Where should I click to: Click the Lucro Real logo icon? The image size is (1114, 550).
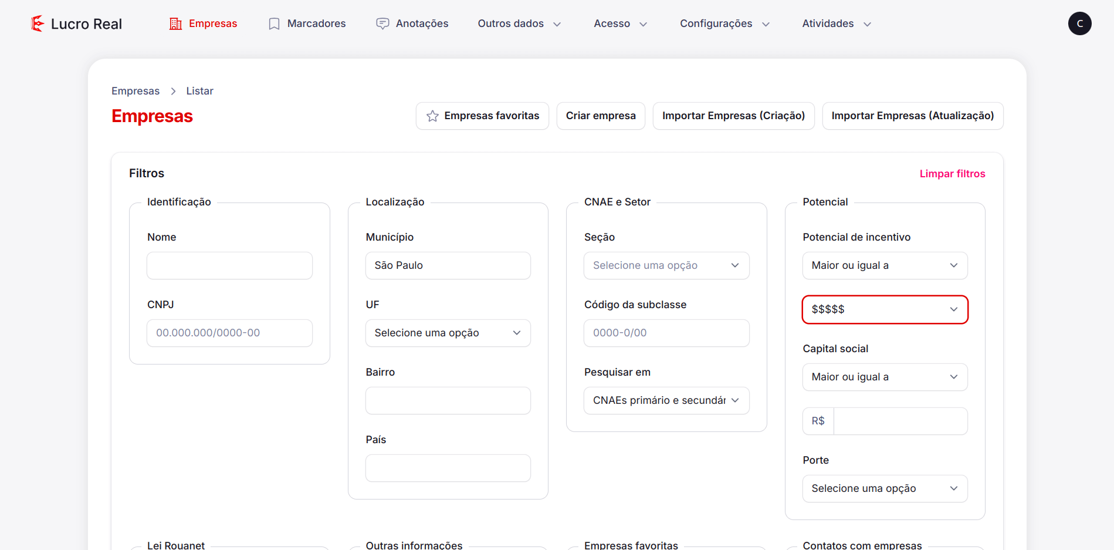38,23
